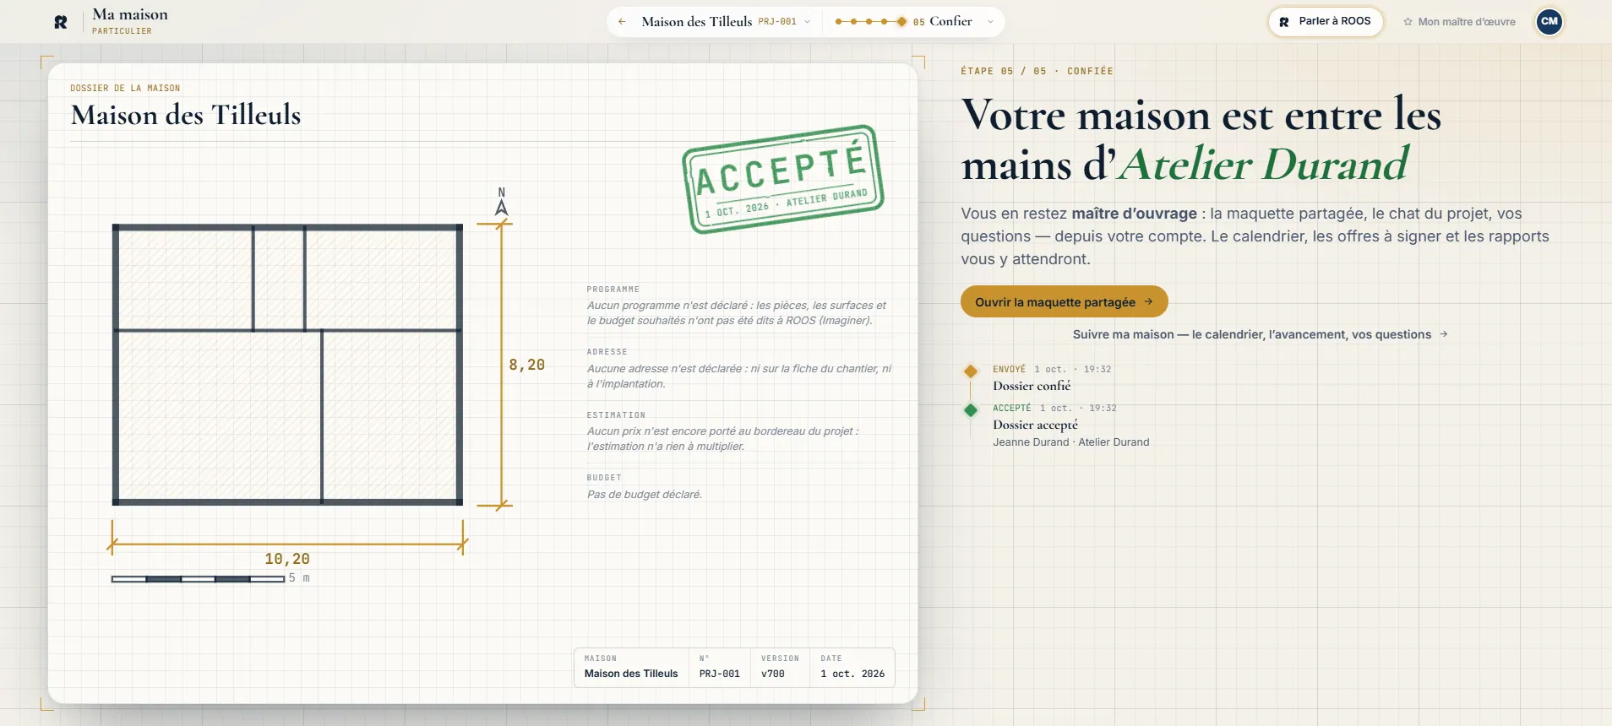
Task: Click the ROOS logo icon in the header
Action: coord(61,22)
